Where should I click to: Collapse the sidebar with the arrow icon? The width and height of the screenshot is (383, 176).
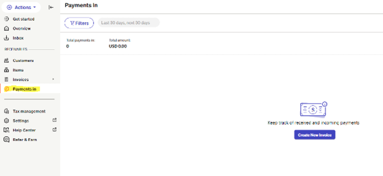[51, 7]
